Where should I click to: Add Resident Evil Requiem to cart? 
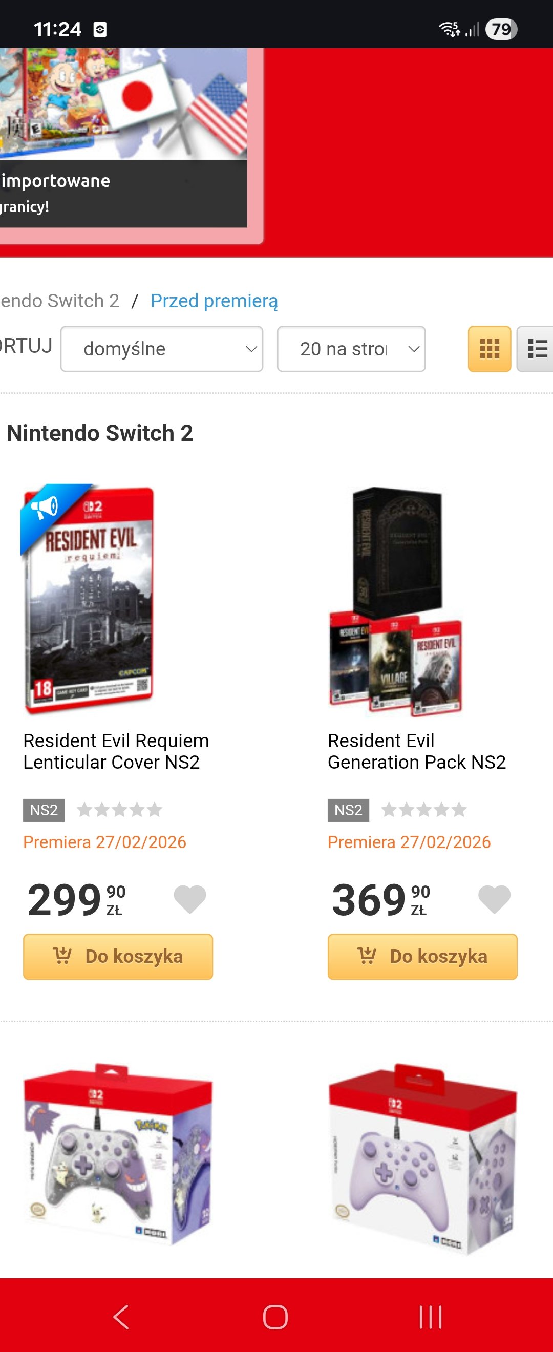[118, 956]
